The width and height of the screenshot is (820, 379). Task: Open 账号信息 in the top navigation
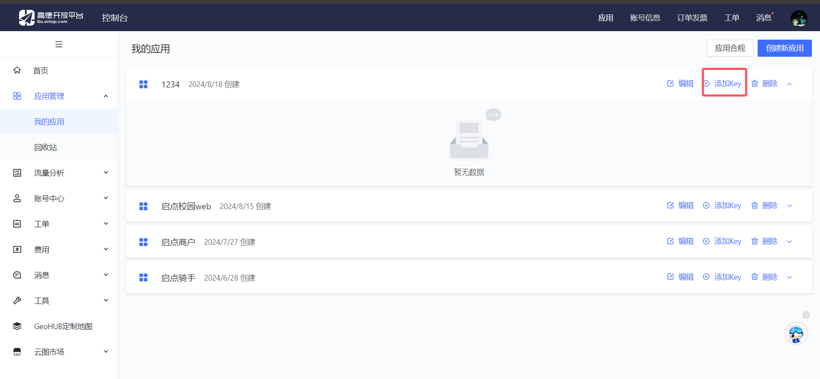point(645,18)
